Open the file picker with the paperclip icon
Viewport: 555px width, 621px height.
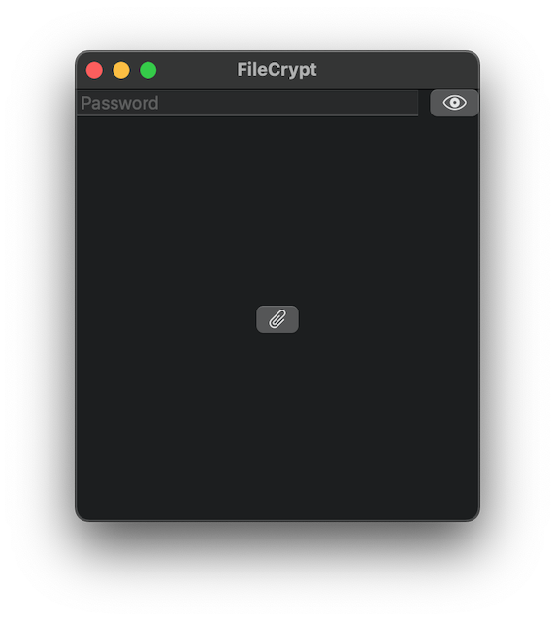[x=277, y=319]
